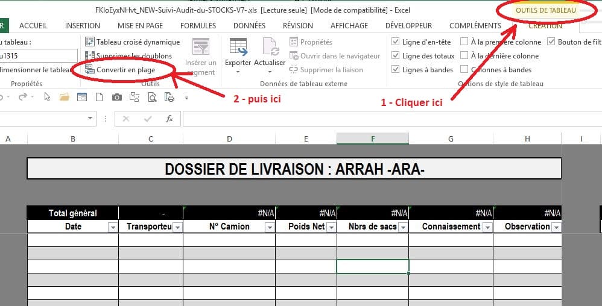Click the Redo arrow in quick access toolbar
Screen dimensions: 602x306
point(23,98)
